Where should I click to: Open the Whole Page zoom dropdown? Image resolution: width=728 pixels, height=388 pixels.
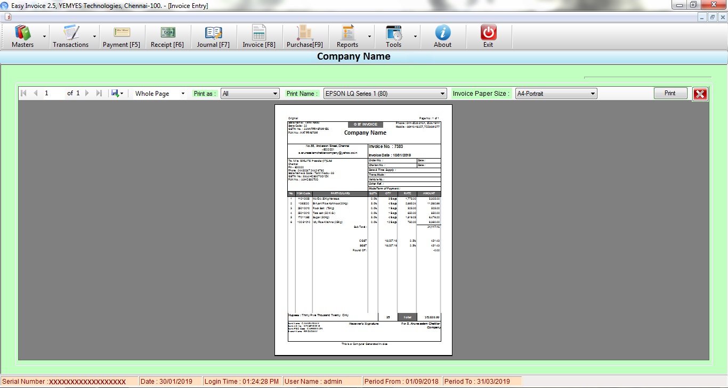click(159, 94)
